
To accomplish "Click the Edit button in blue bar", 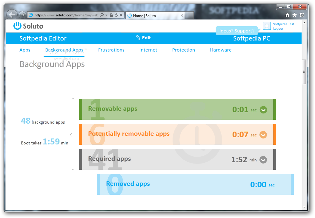I will pyautogui.click(x=143, y=38).
